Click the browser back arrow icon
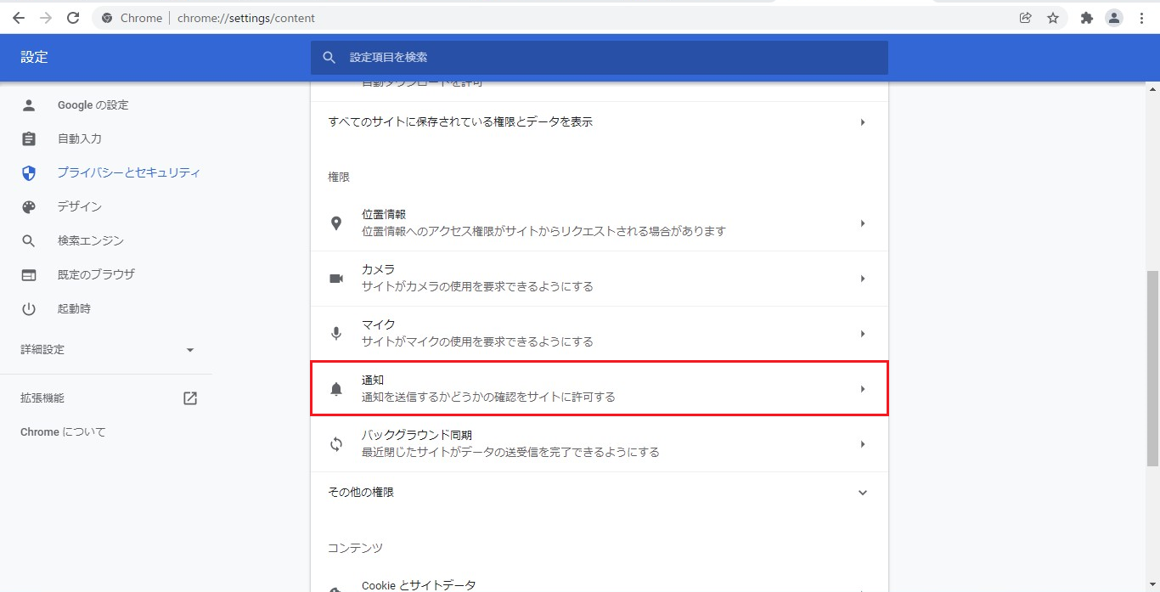The width and height of the screenshot is (1160, 592). (x=19, y=18)
